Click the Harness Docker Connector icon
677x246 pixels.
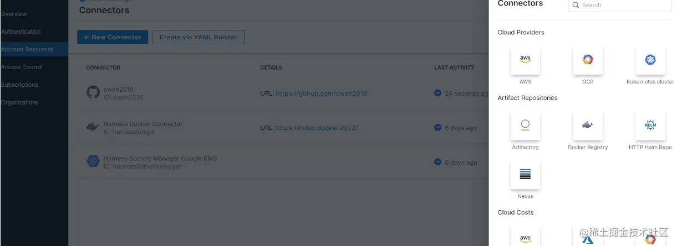click(93, 127)
